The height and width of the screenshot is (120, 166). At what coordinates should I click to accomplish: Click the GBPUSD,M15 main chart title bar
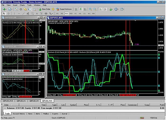(x=106, y=18)
